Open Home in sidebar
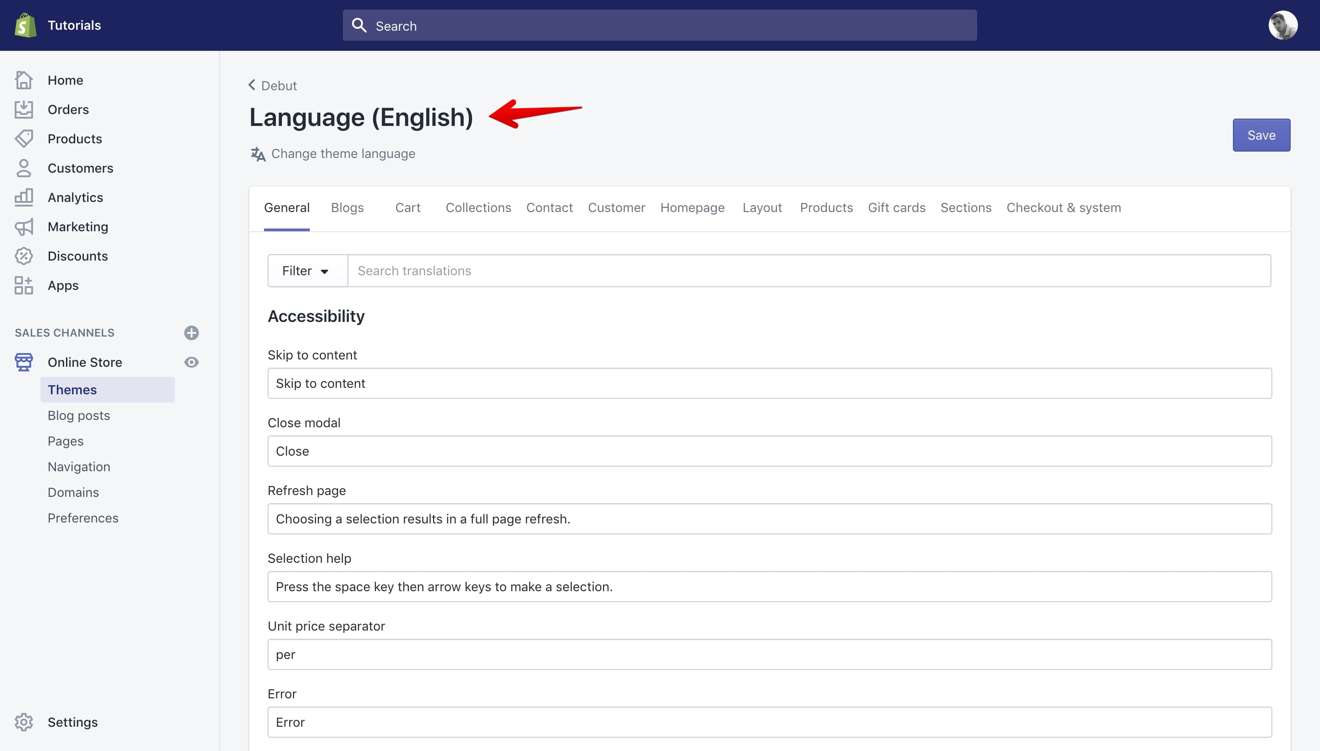 click(66, 80)
